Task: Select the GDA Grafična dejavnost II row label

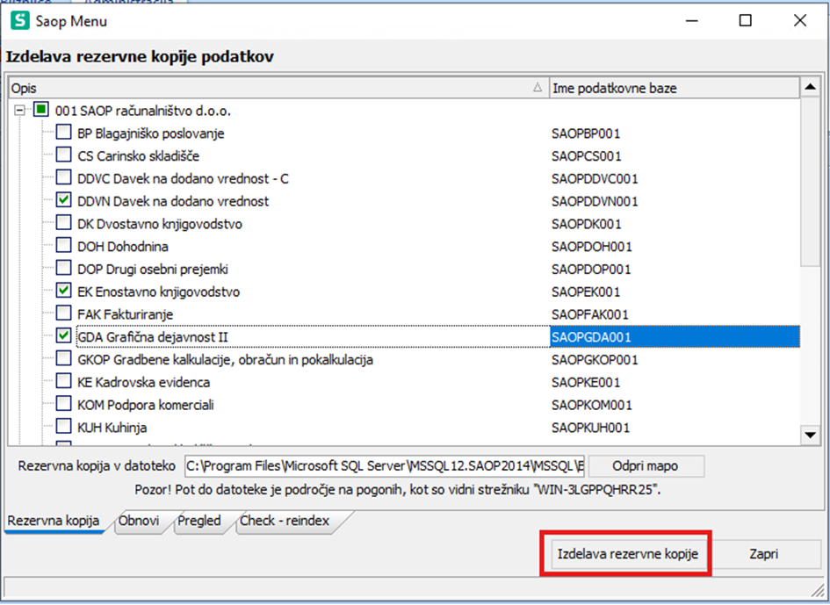Action: [153, 337]
